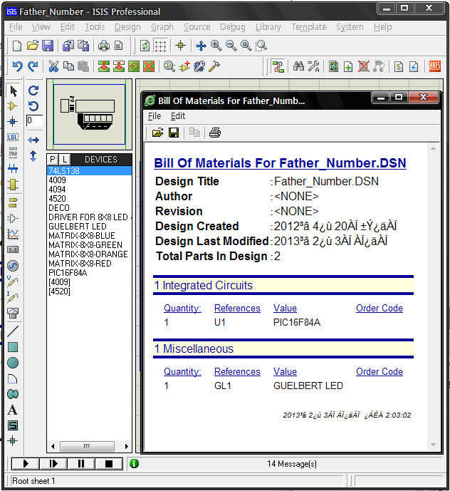Search and tag using the binoculars icon
Image resolution: width=450 pixels, height=491 pixels.
298,66
